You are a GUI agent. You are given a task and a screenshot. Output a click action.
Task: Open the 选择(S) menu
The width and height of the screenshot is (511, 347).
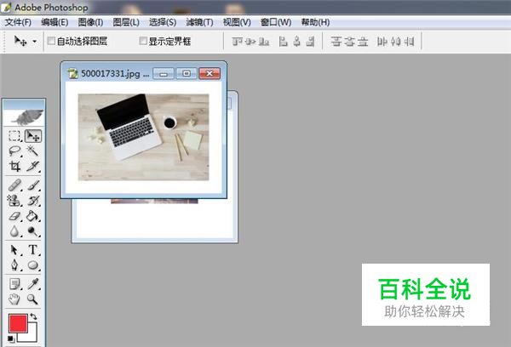click(163, 22)
